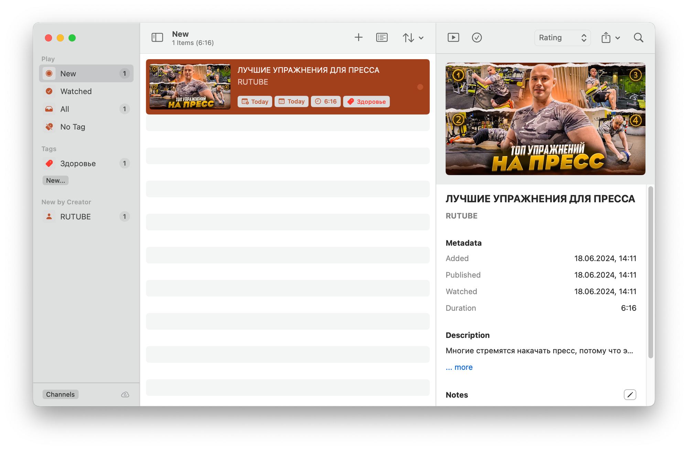
Task: Expand description with more link
Action: click(463, 367)
